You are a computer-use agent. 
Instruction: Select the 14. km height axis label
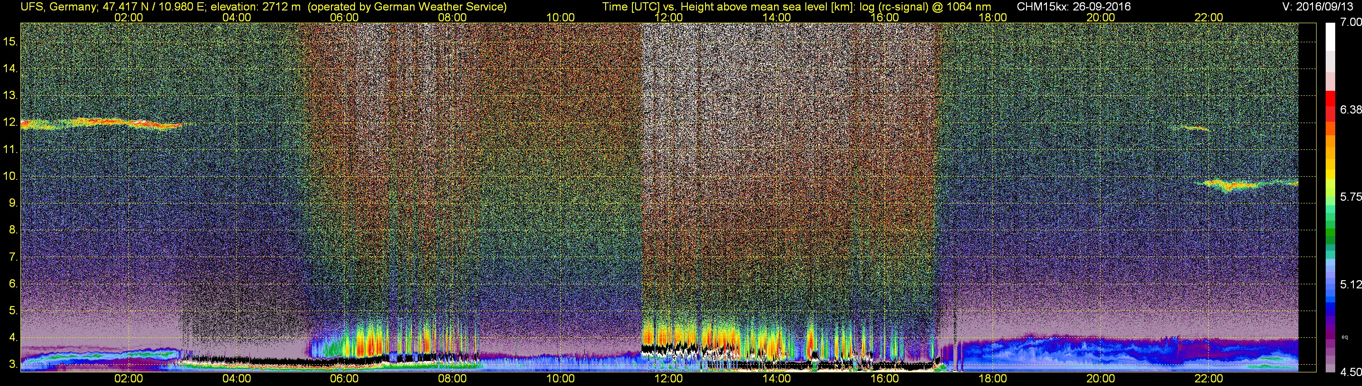click(x=10, y=68)
